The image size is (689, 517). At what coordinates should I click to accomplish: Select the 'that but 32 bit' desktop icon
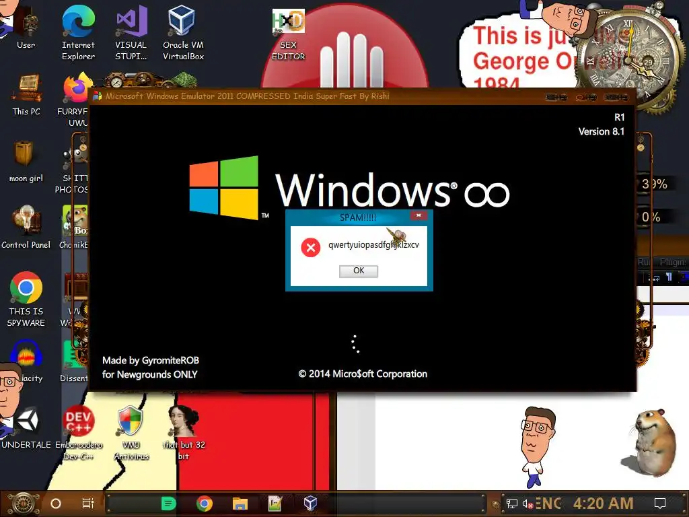(183, 432)
